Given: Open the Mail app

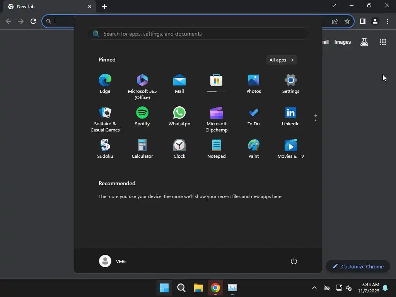Looking at the screenshot, I should point(179,84).
